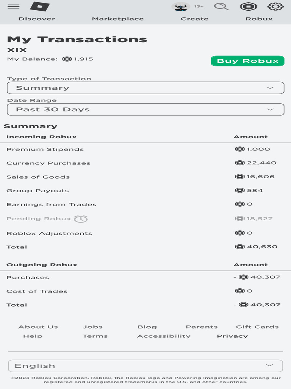Open the Create tab
291x389 pixels.
[194, 19]
